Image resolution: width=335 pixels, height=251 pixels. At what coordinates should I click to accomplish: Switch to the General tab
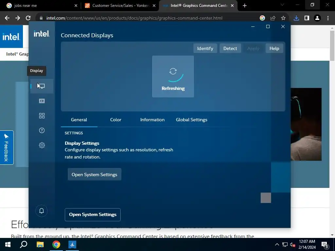point(79,120)
